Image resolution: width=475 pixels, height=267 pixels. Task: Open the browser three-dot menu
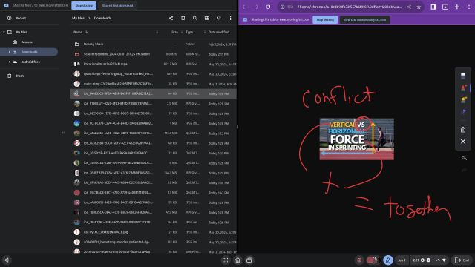coord(469,7)
